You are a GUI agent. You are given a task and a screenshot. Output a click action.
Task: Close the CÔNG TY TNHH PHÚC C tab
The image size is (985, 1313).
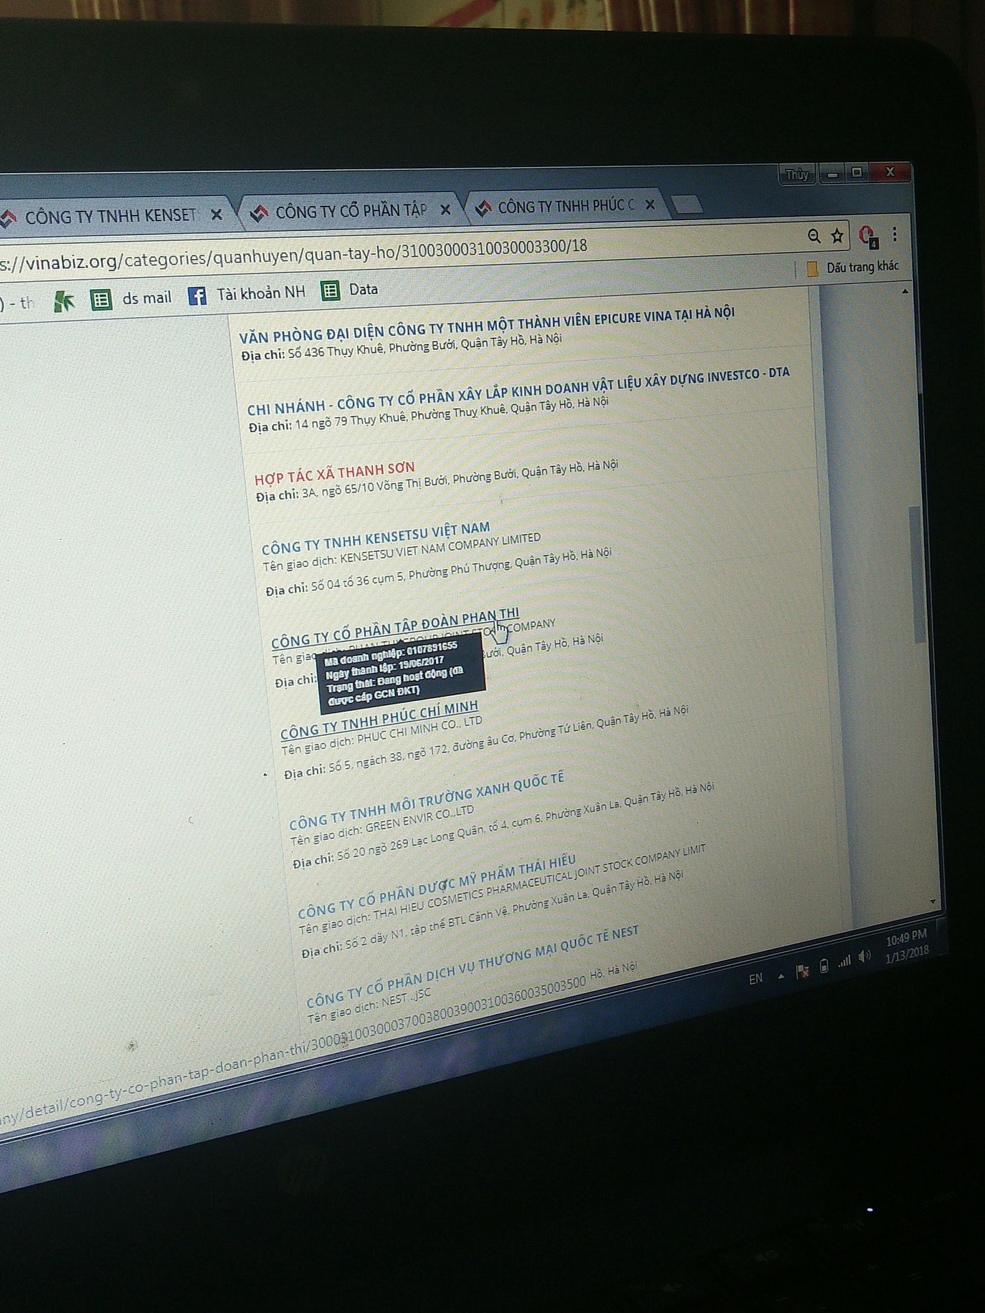pos(650,204)
